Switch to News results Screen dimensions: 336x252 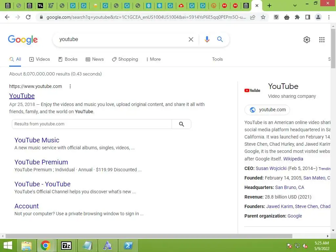click(94, 59)
